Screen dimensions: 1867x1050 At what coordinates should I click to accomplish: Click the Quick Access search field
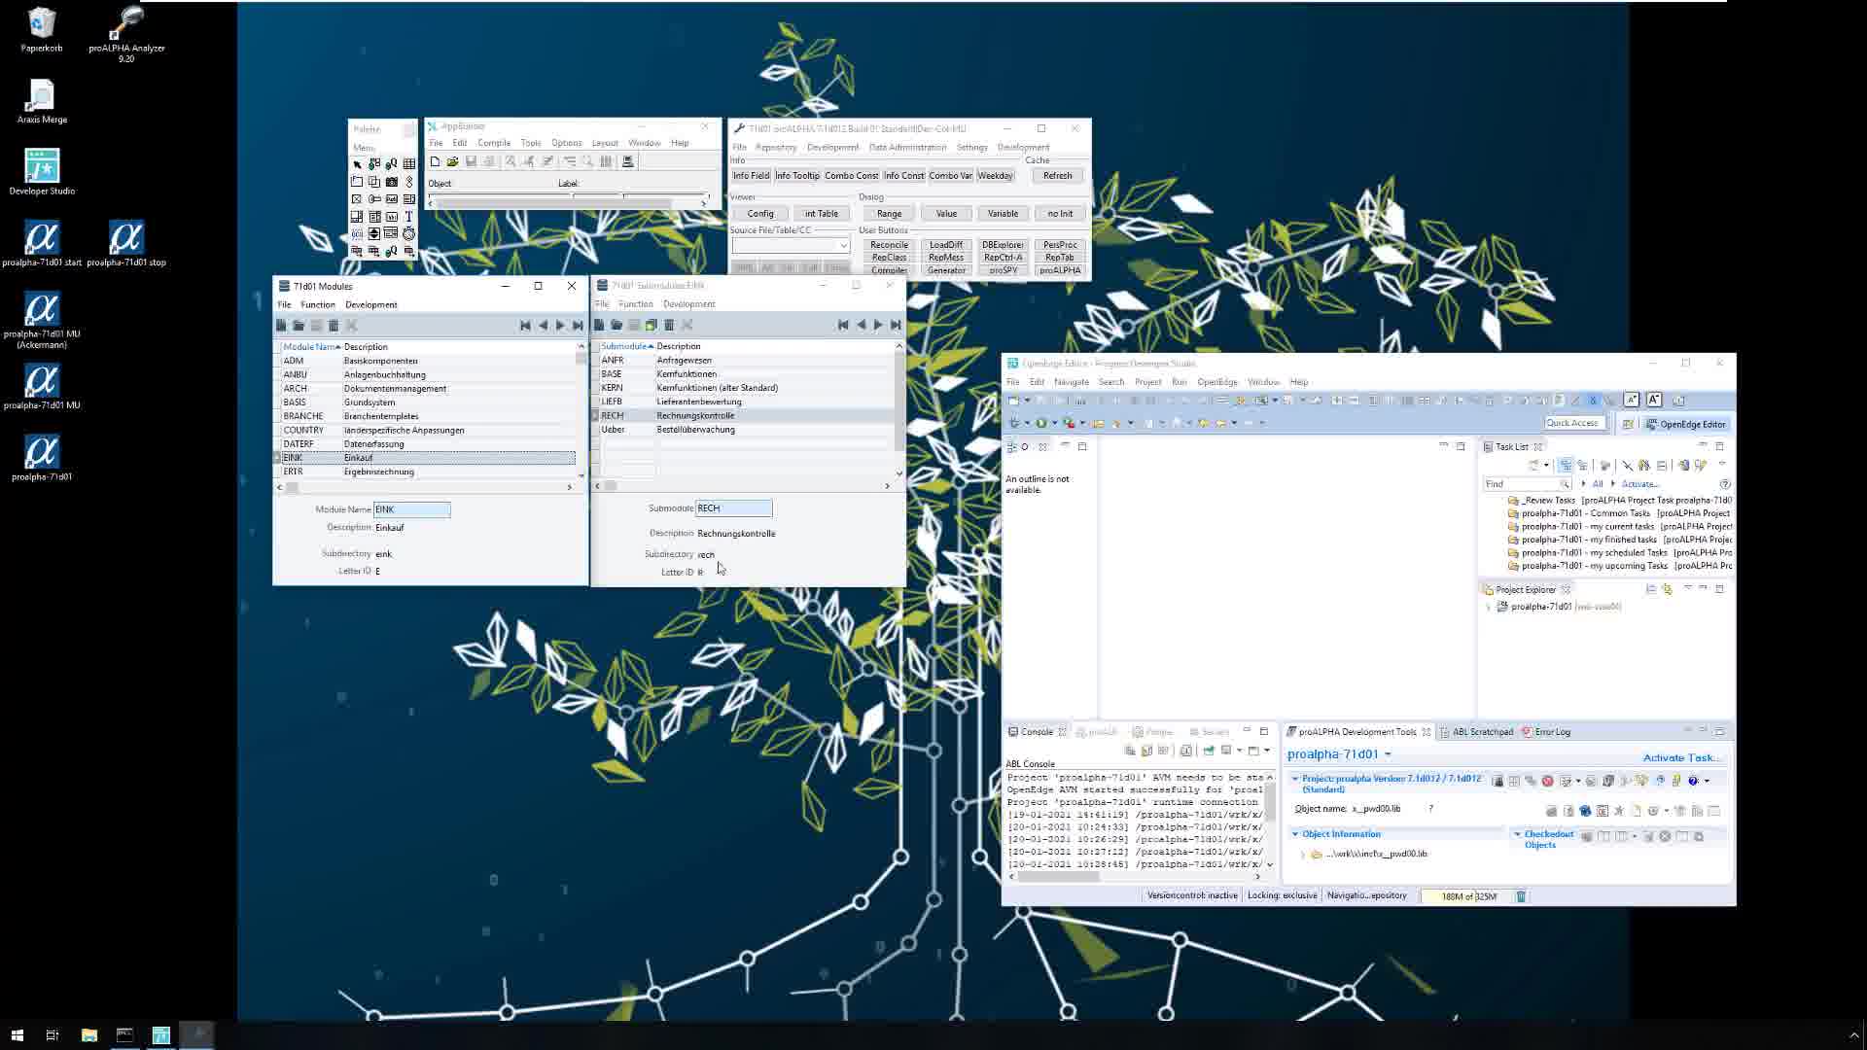click(x=1573, y=423)
